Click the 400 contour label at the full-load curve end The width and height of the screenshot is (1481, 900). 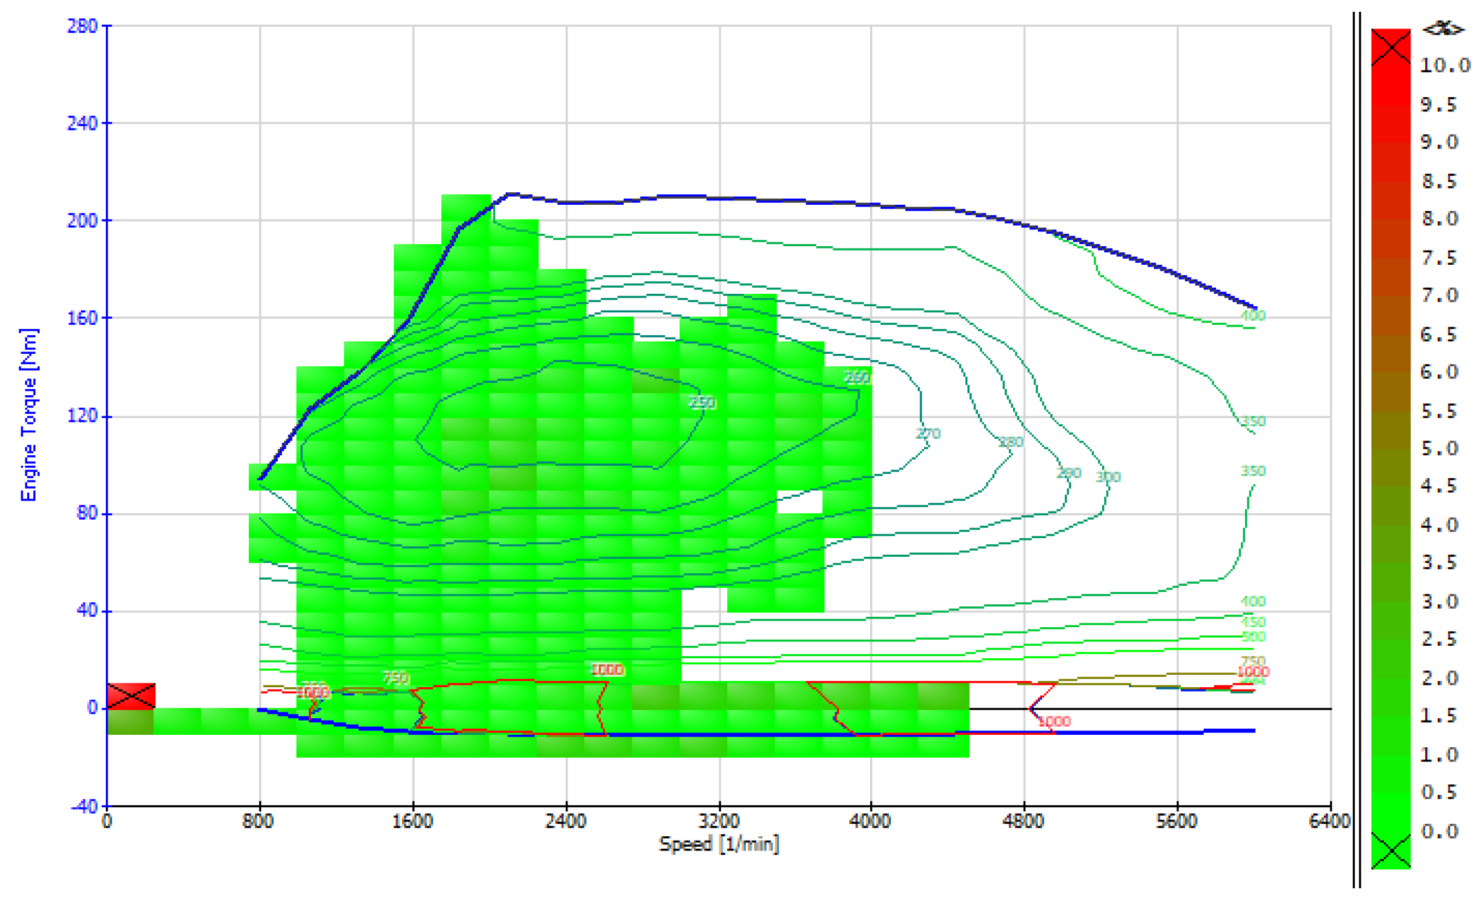pyautogui.click(x=1253, y=315)
